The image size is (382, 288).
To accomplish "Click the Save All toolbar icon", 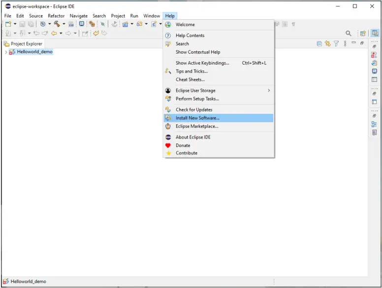I will [31, 24].
